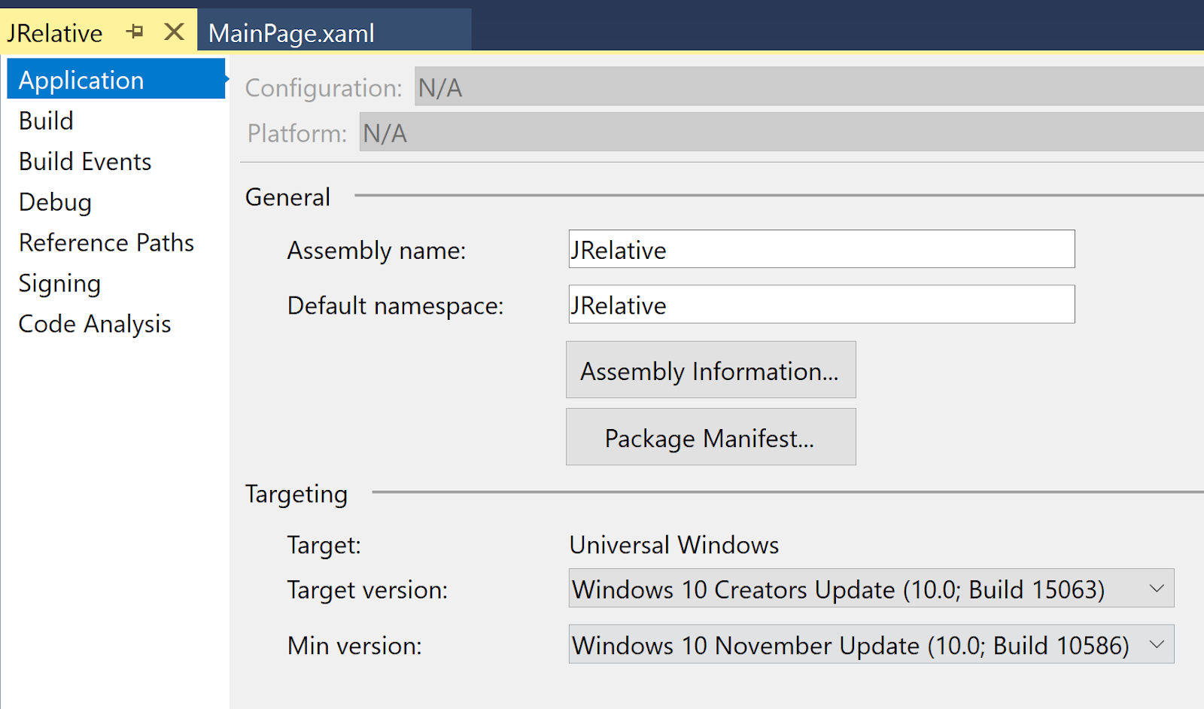
Task: Expand the Min version dropdown
Action: [871, 644]
